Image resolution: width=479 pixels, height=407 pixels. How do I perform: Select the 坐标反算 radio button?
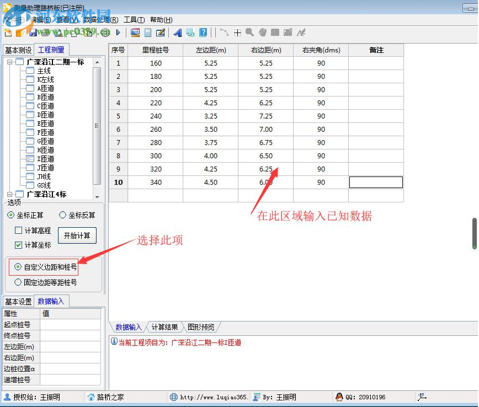62,215
